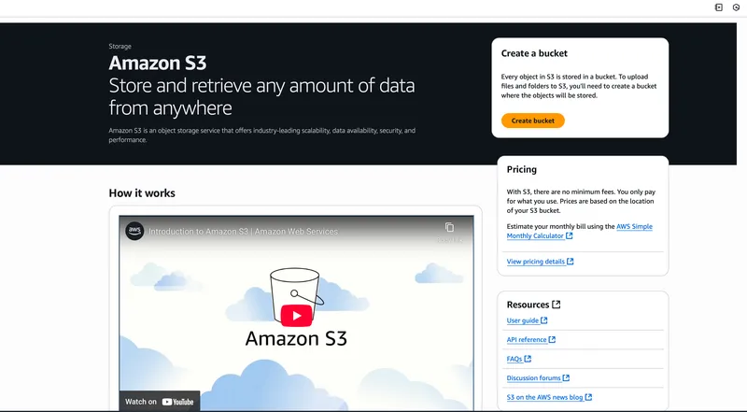
Task: Click the Watch on YouTube button
Action: (x=160, y=402)
